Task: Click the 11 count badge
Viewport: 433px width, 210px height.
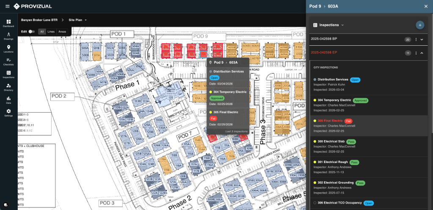Action: coord(408,53)
